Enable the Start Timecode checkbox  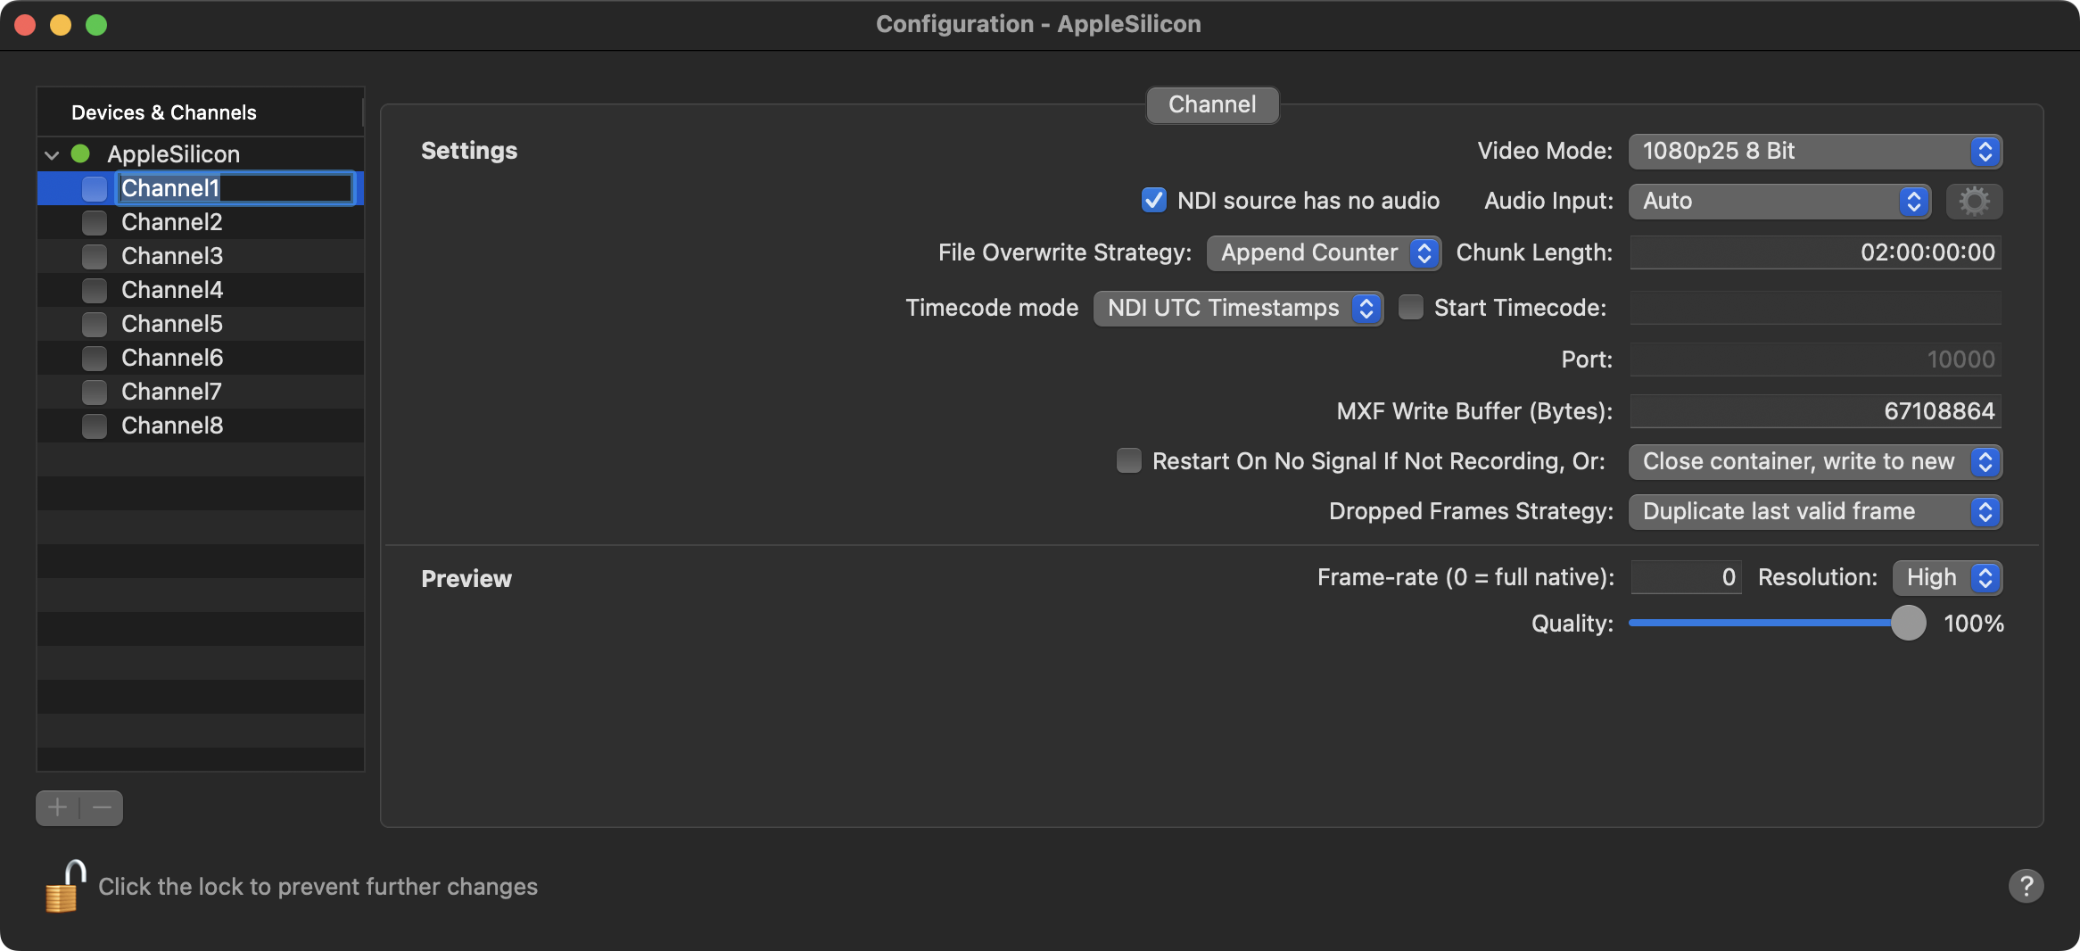1411,307
